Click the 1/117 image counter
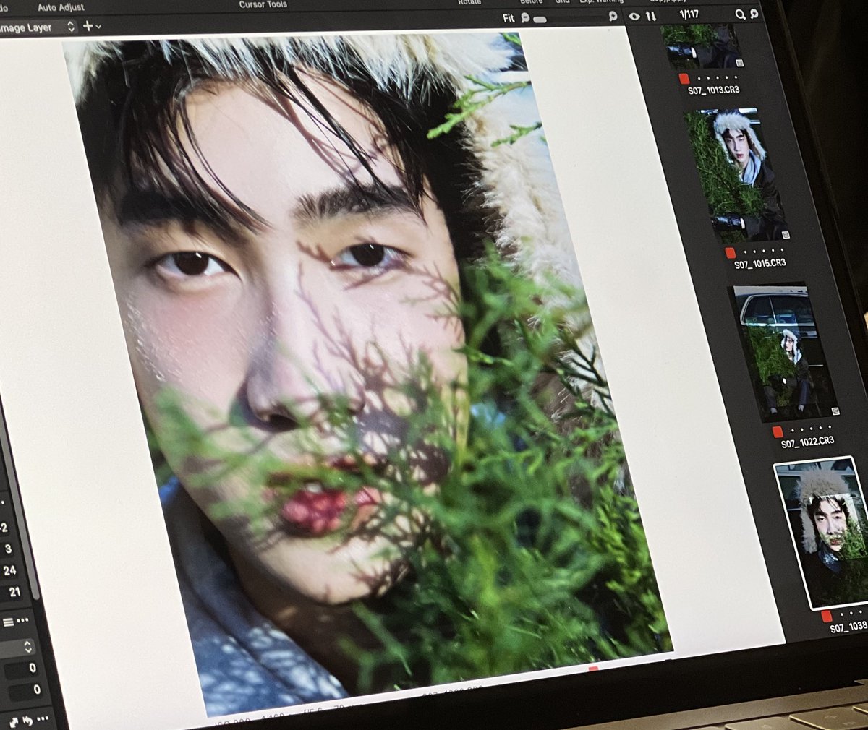This screenshot has width=868, height=730. click(689, 14)
